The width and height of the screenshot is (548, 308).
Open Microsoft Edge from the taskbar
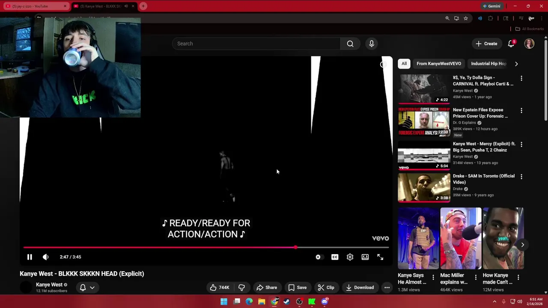click(x=249, y=302)
